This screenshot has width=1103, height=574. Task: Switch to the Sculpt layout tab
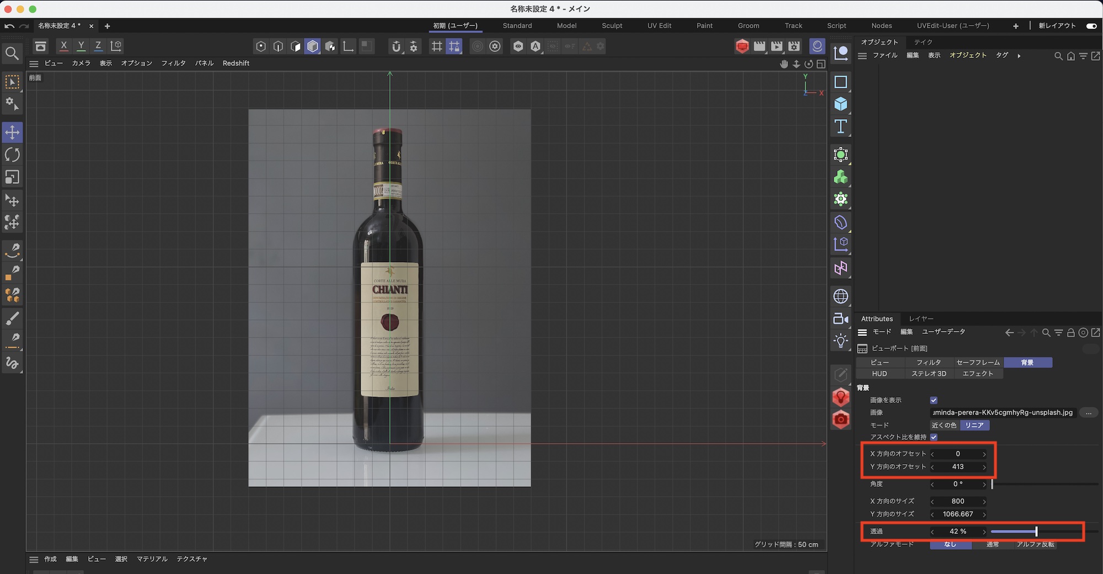click(612, 26)
